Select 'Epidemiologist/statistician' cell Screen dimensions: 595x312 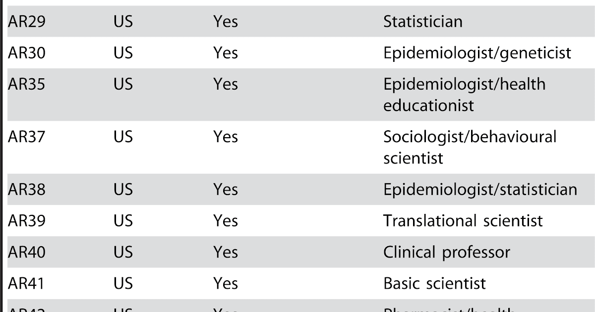480,190
